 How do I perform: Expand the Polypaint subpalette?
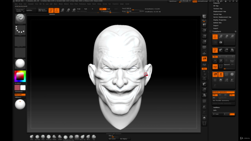coord(216,3)
